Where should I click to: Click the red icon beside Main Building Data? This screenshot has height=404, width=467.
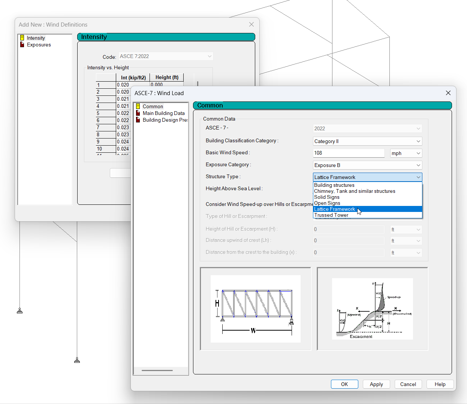139,113
